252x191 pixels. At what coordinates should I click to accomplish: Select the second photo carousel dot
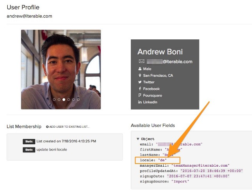coord(59,99)
